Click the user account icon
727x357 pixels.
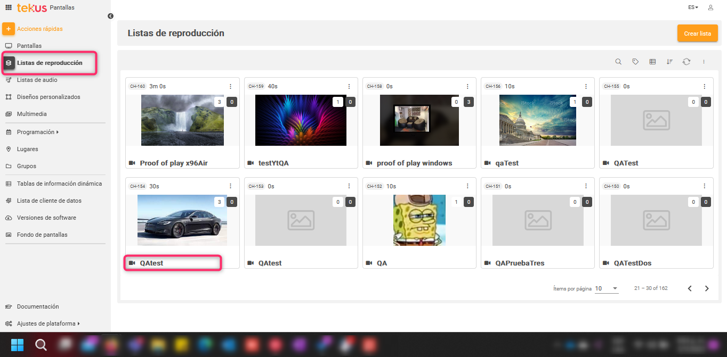[x=710, y=7]
